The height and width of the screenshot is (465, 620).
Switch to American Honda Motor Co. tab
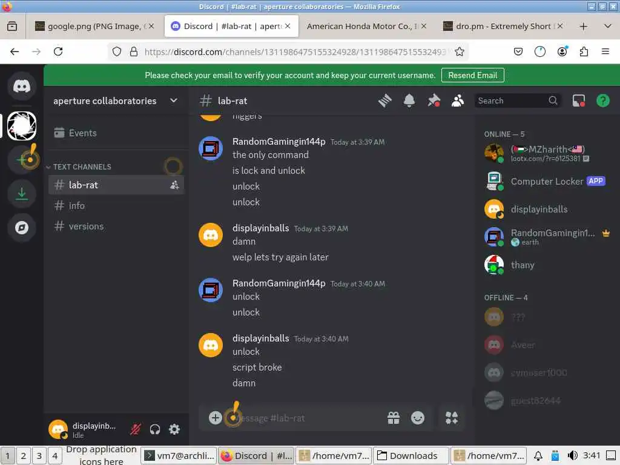tap(367, 26)
